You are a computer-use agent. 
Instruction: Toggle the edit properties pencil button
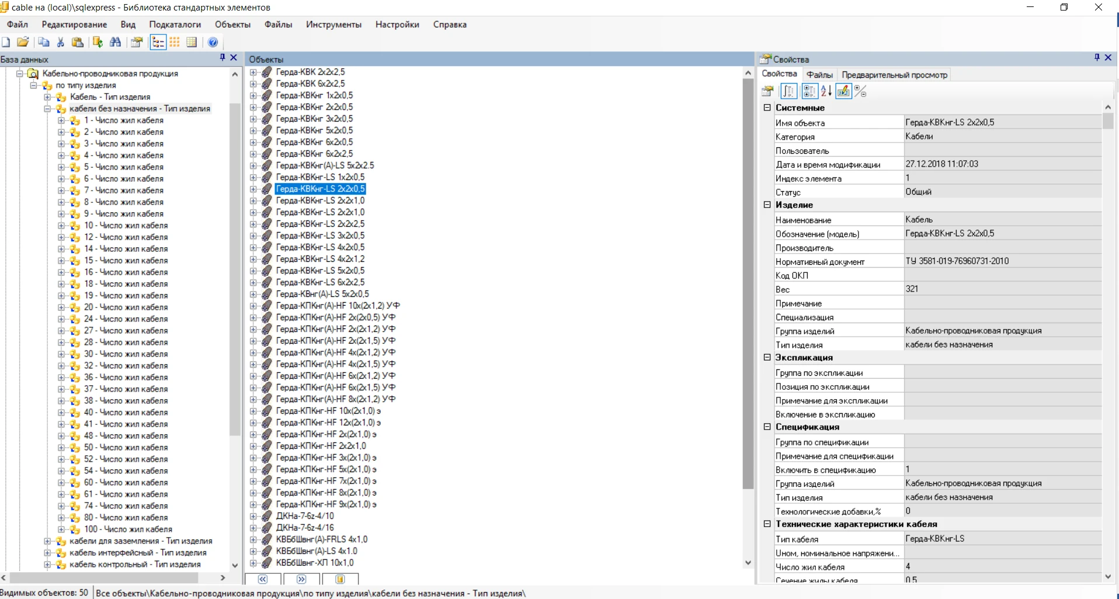click(843, 91)
